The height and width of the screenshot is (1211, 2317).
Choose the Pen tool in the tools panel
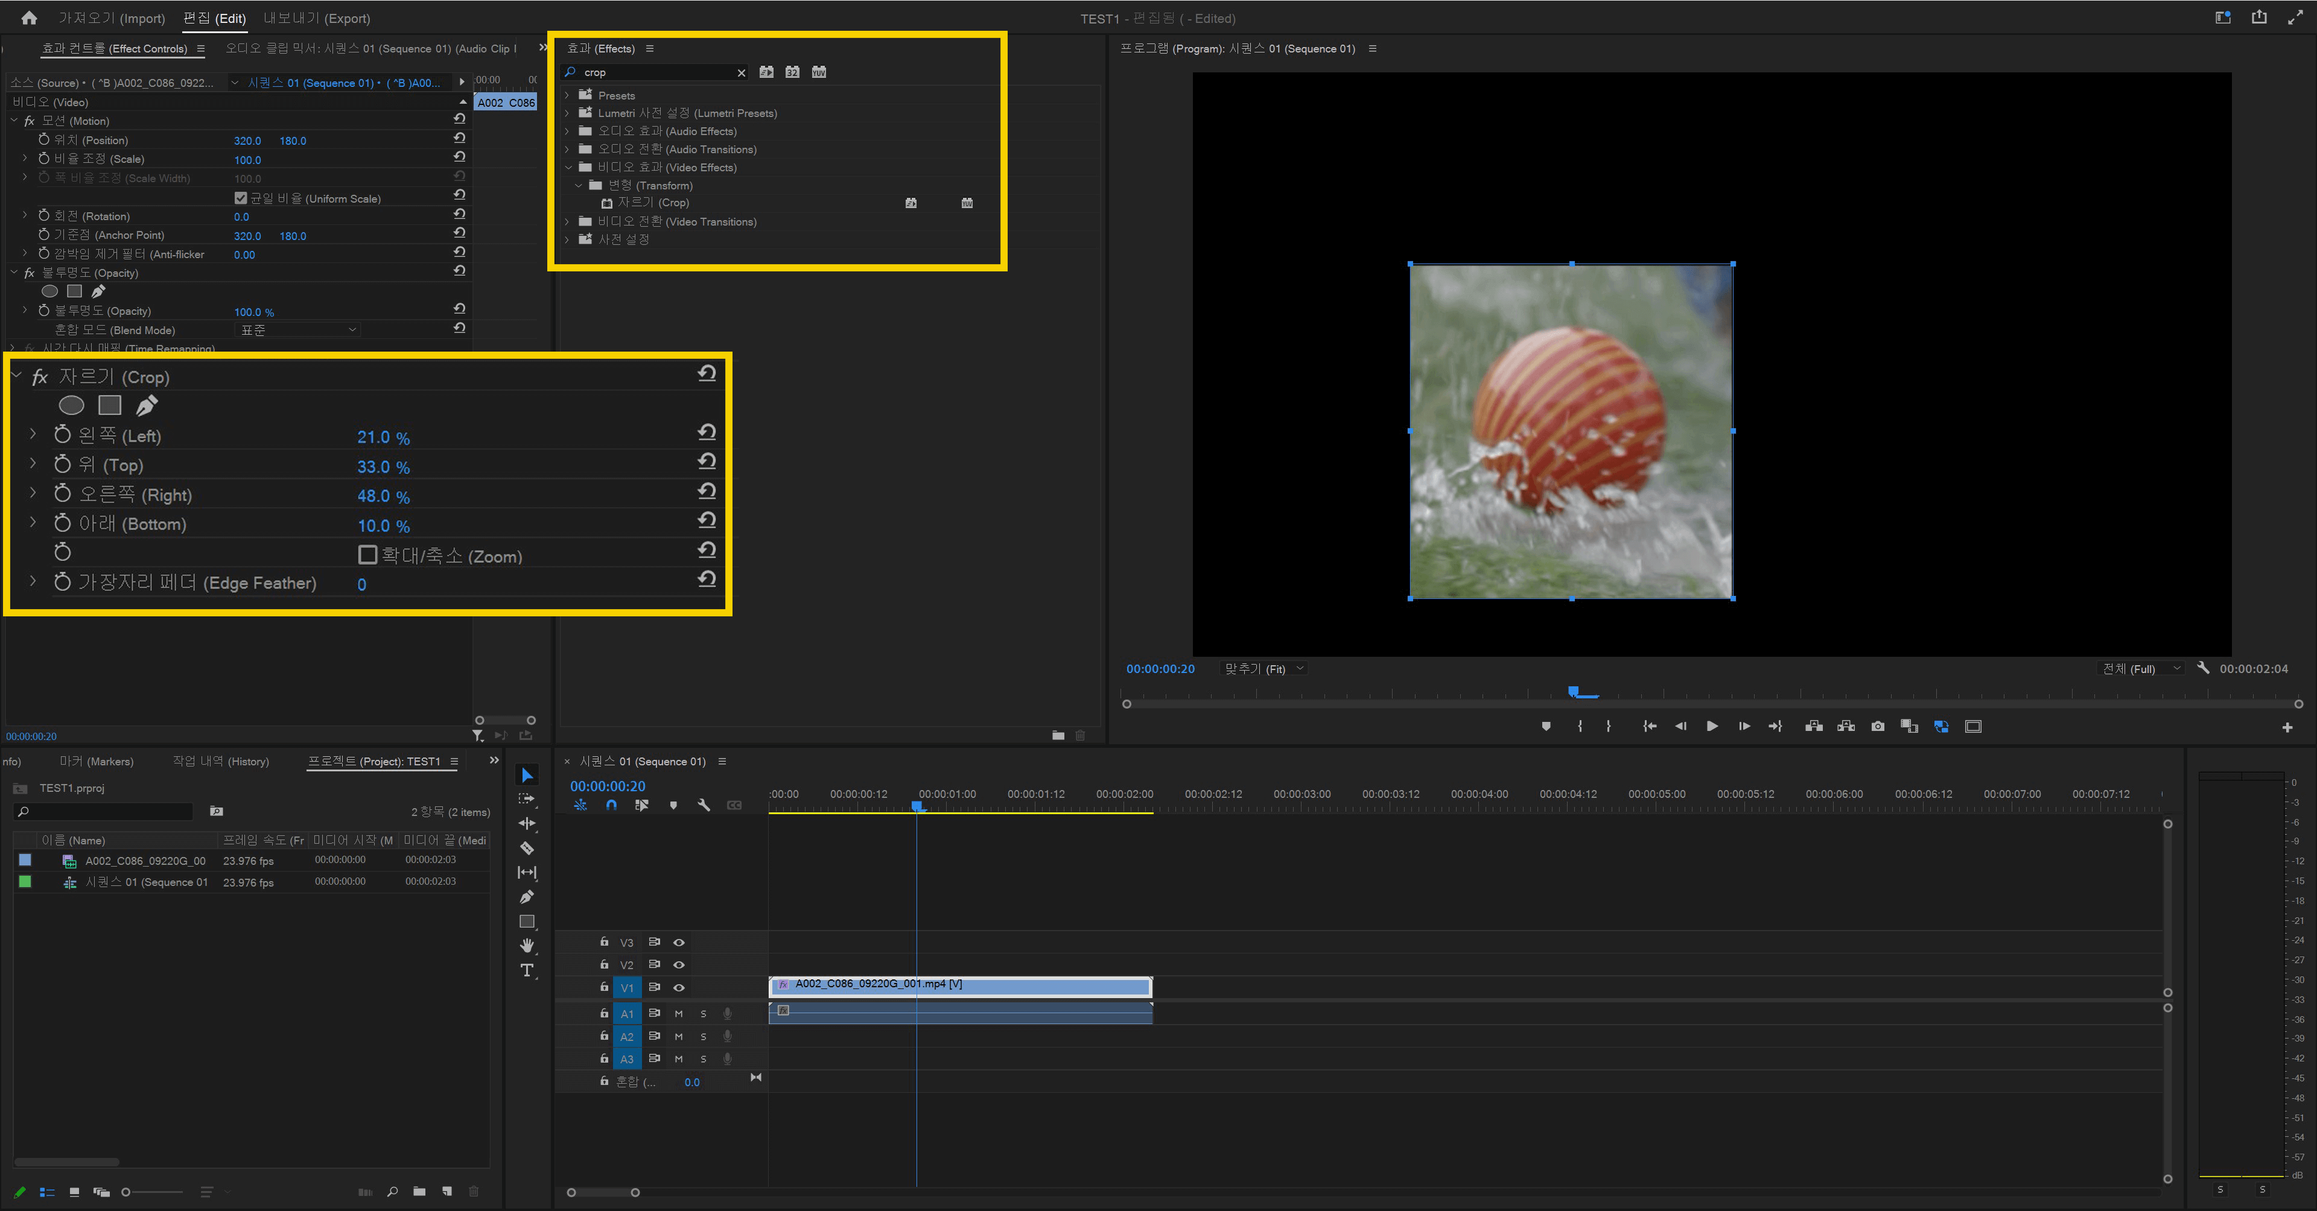click(x=527, y=897)
